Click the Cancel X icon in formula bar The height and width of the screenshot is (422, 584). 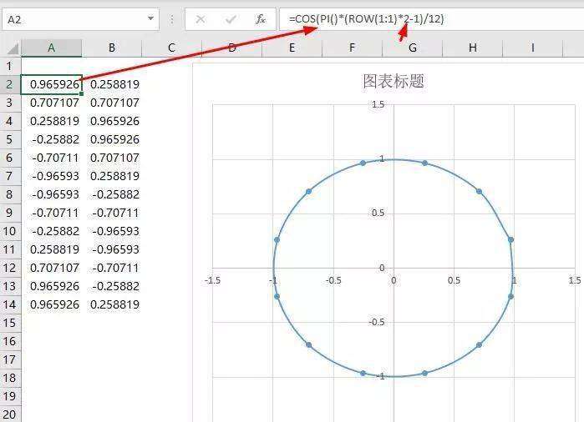pyautogui.click(x=201, y=19)
